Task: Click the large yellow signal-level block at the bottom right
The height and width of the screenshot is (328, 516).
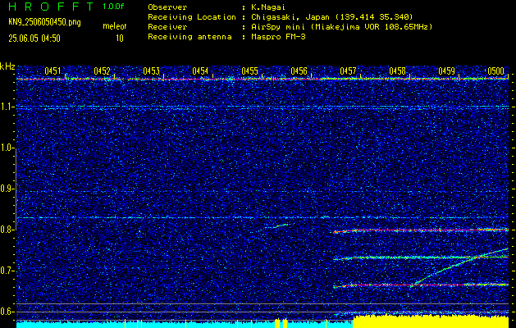Action: 431,321
